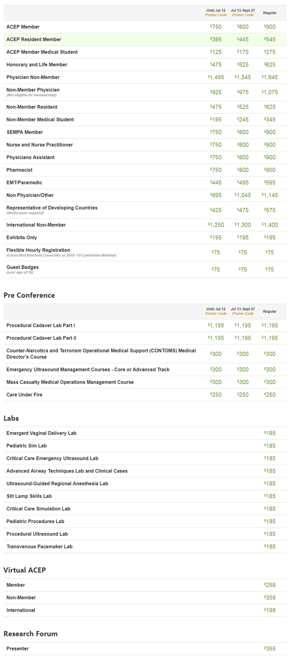Image resolution: width=293 pixels, height=659 pixels.
Task: Select the Critical Care Simulation Lab label
Action: 38,510
